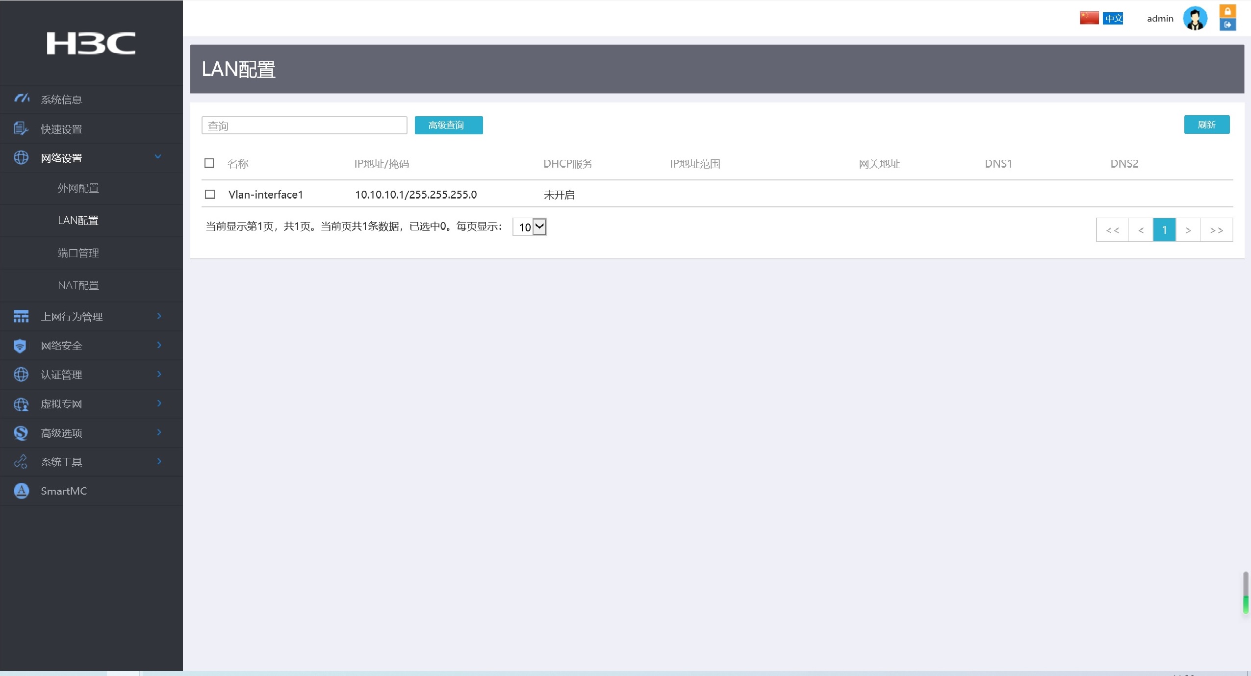Toggle the select-all header checkbox

[209, 163]
